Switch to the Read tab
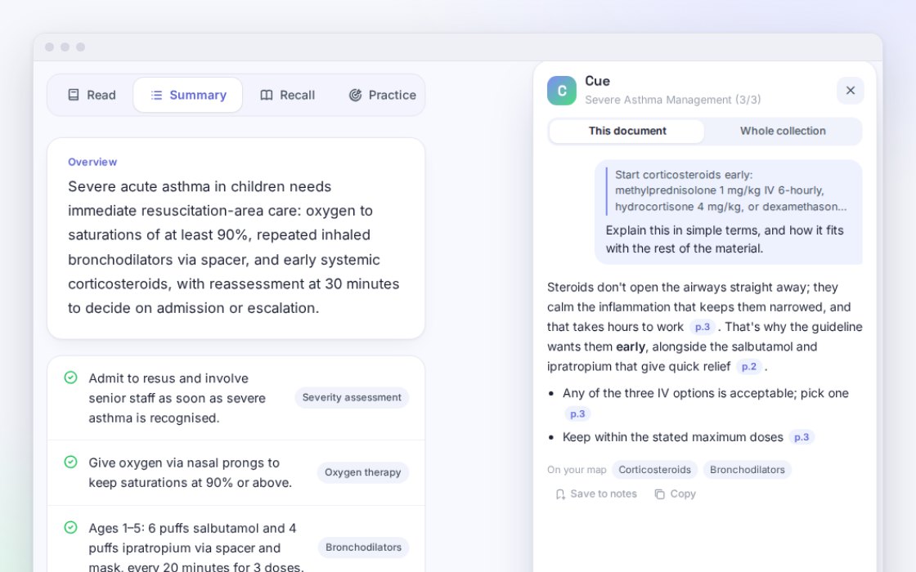Screen dimensions: 916x572 click(x=92, y=95)
